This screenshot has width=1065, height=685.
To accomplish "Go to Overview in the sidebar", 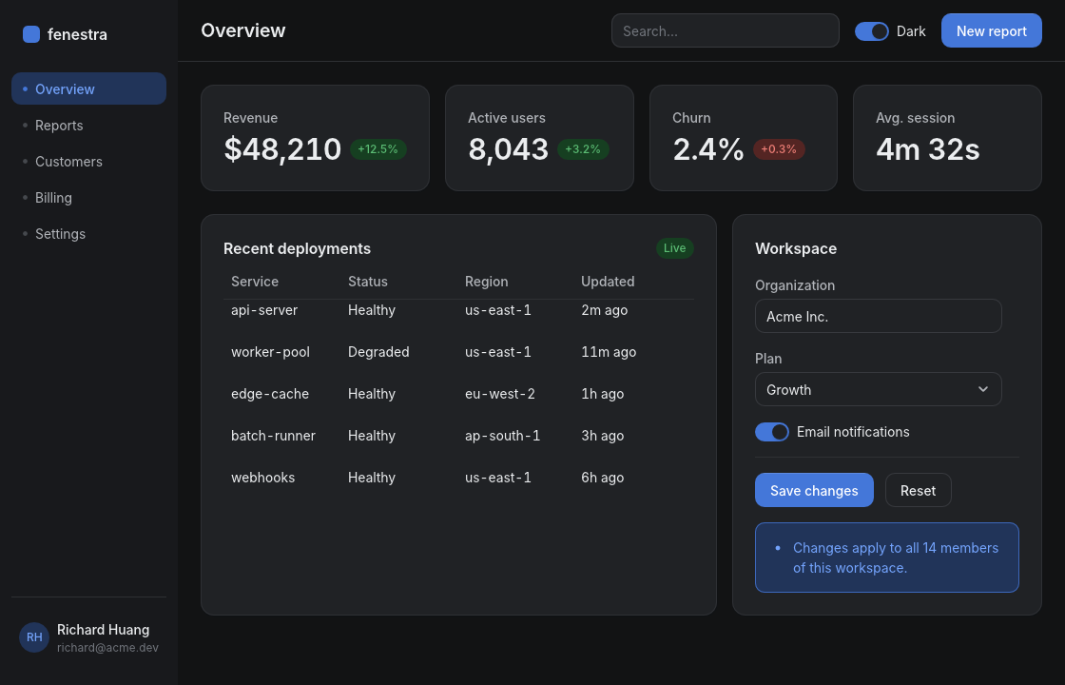I will point(89,89).
